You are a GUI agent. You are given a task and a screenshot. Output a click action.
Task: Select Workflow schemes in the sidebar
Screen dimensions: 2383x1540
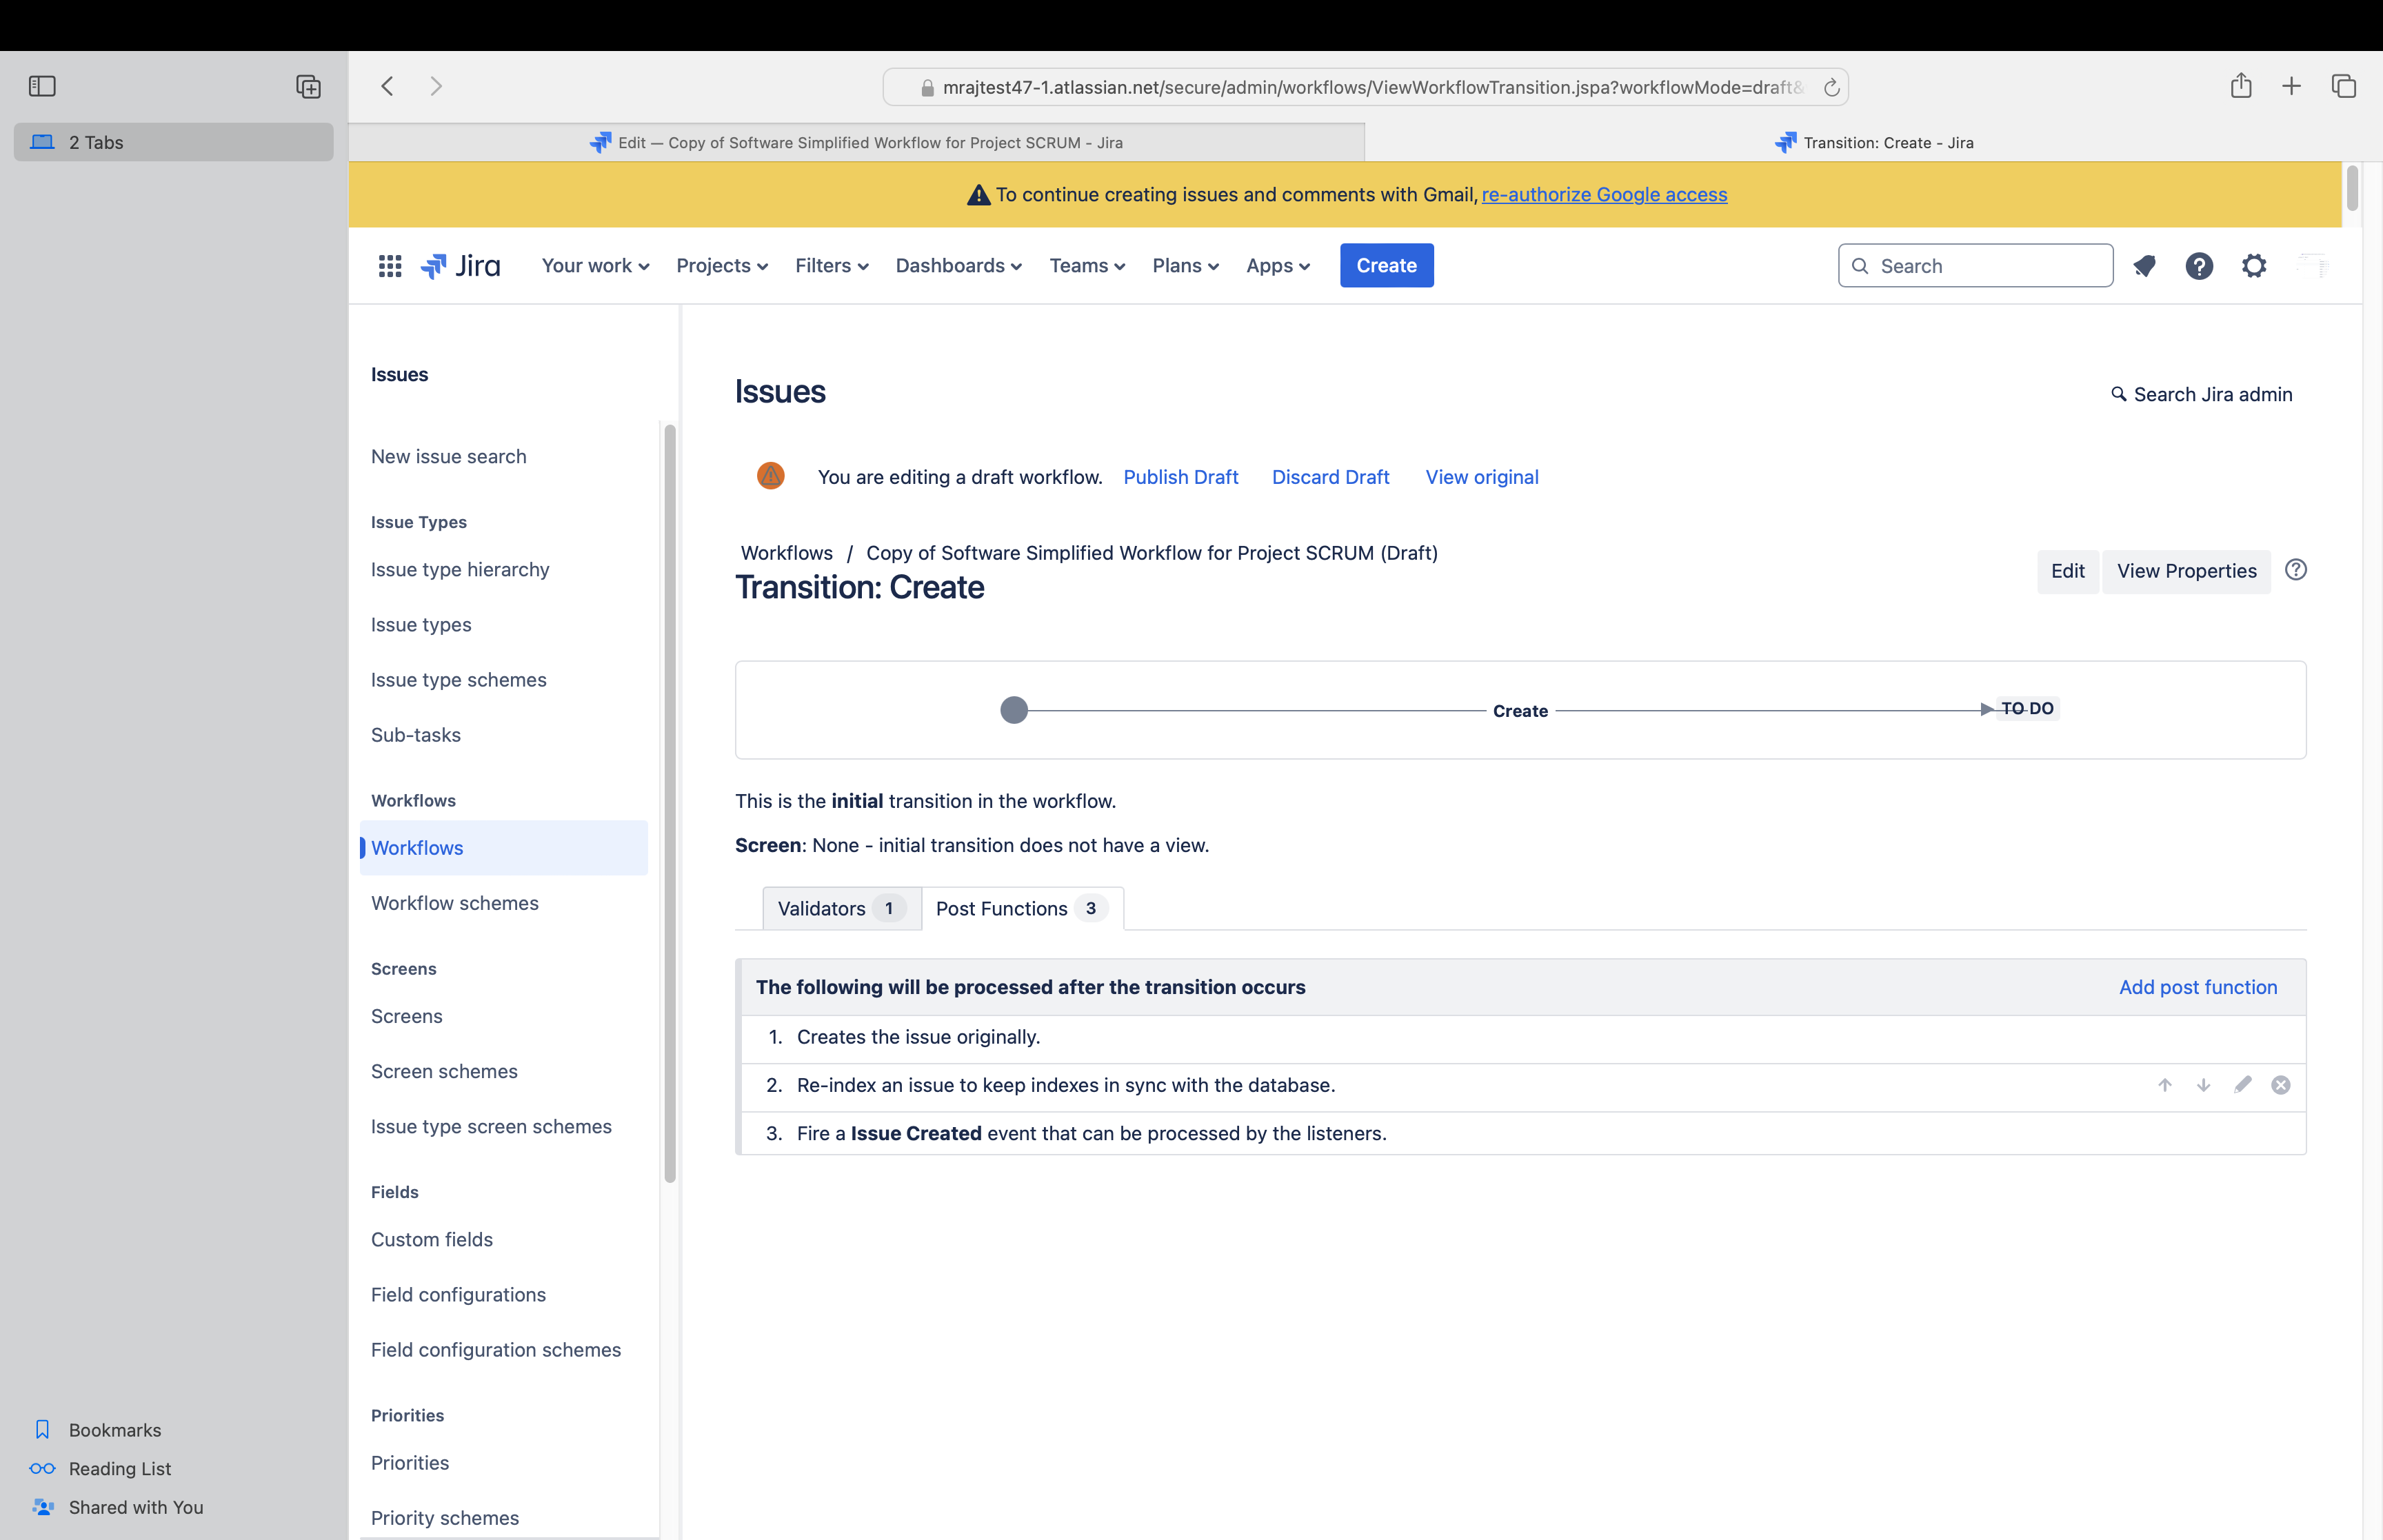pos(455,902)
